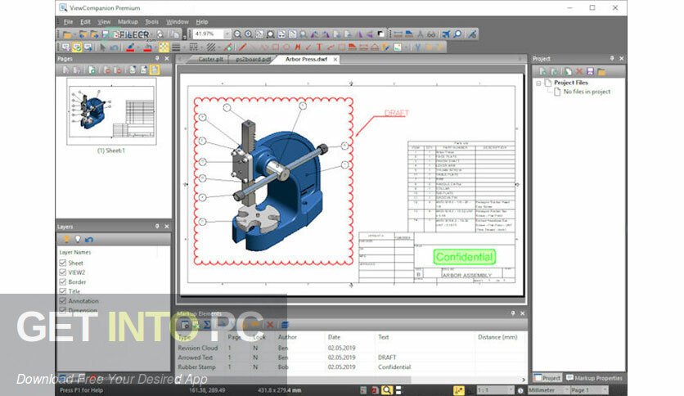The width and height of the screenshot is (684, 396).
Task: Click the sigma sum icon in Markup Elements
Action: point(207,325)
